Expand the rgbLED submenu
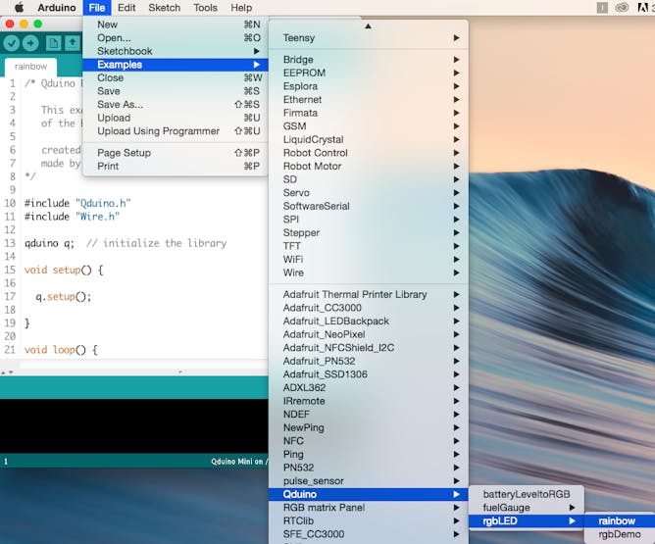Image resolution: width=655 pixels, height=544 pixels. [x=527, y=521]
